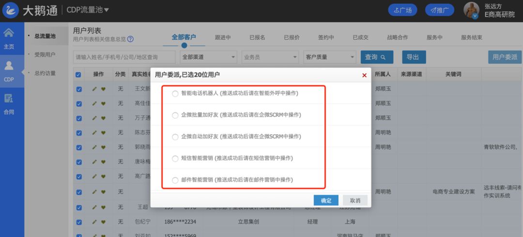Click the pencil edit icon in 陈志芬 row

click(94, 132)
